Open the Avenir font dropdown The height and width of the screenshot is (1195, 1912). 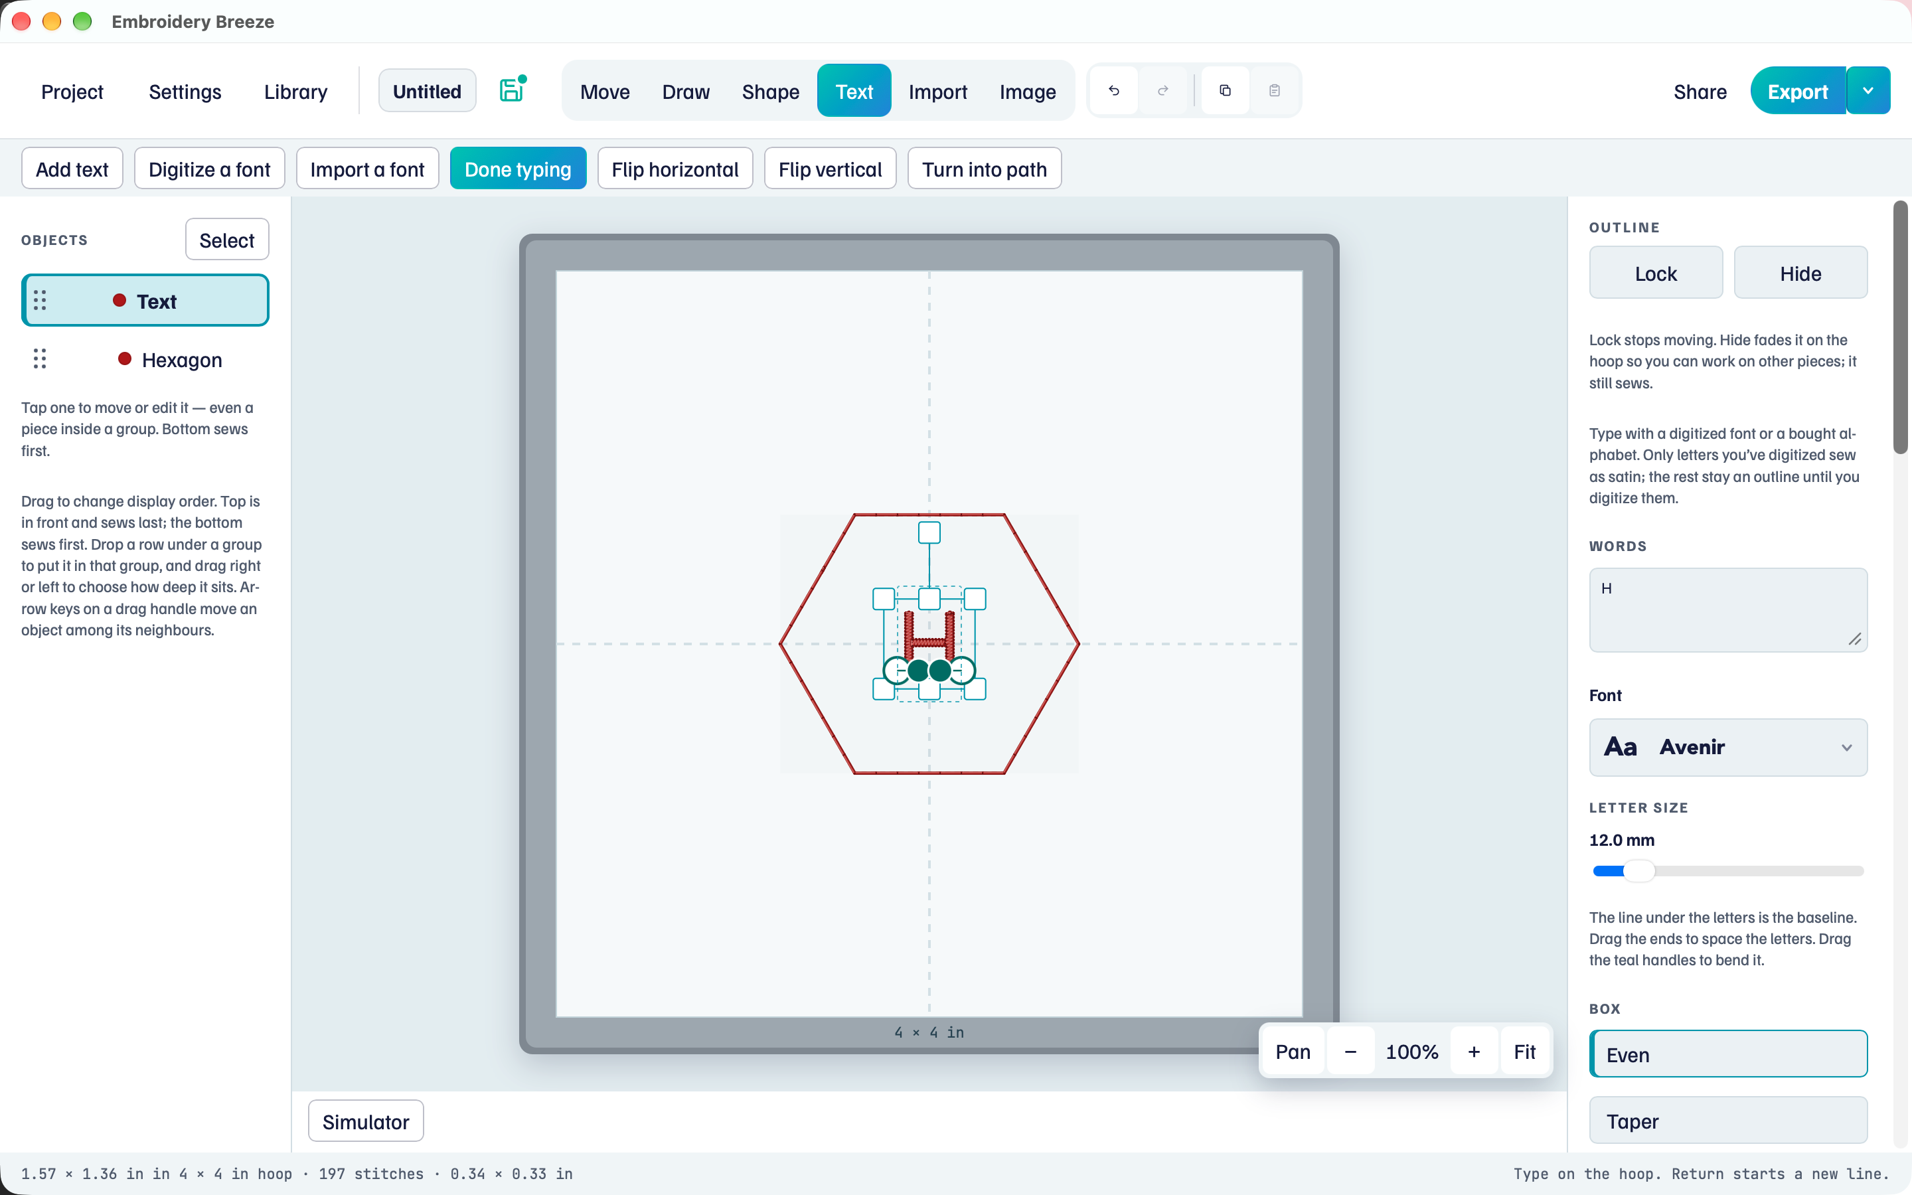pos(1728,747)
